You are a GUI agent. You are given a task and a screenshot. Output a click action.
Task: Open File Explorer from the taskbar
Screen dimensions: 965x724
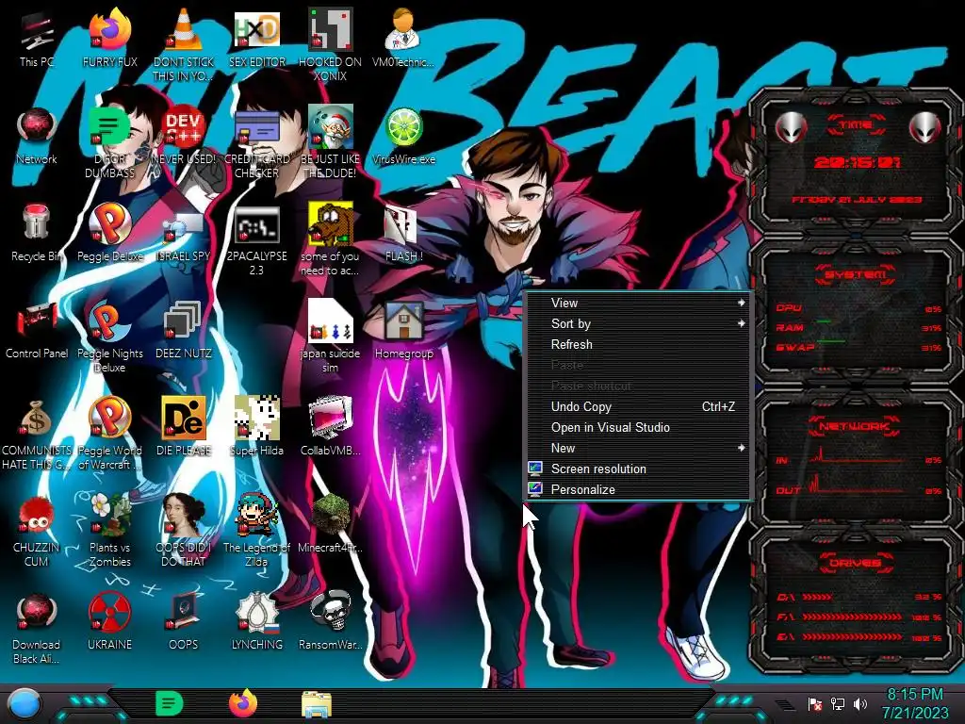[x=317, y=704]
